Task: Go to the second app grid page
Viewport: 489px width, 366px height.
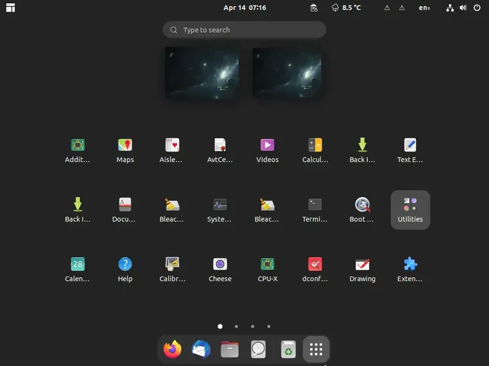Action: point(237,326)
